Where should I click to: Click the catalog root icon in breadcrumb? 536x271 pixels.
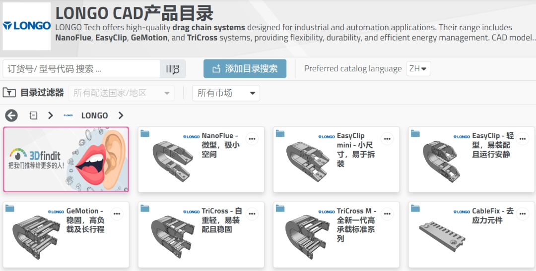coord(33,115)
